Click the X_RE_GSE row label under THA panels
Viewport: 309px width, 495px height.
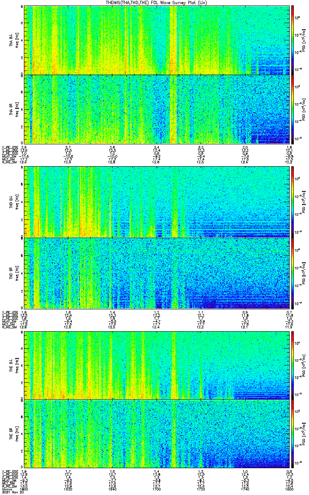coord(10,147)
